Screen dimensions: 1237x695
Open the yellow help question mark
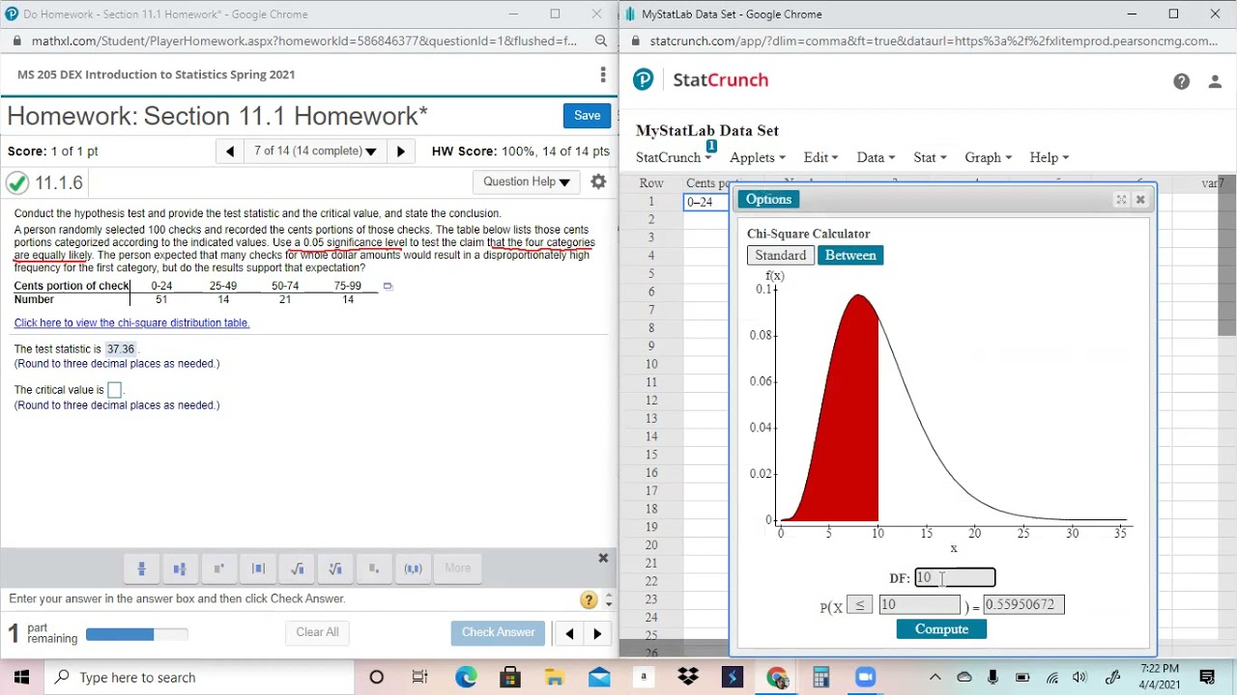(589, 599)
